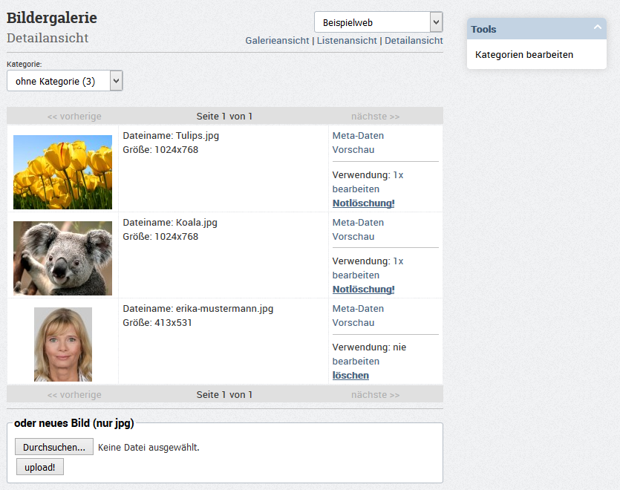Switch to Listenansicht view
This screenshot has width=620, height=490.
[347, 40]
